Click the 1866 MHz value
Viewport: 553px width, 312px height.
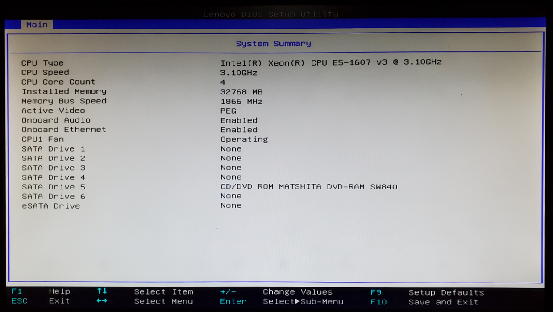241,102
